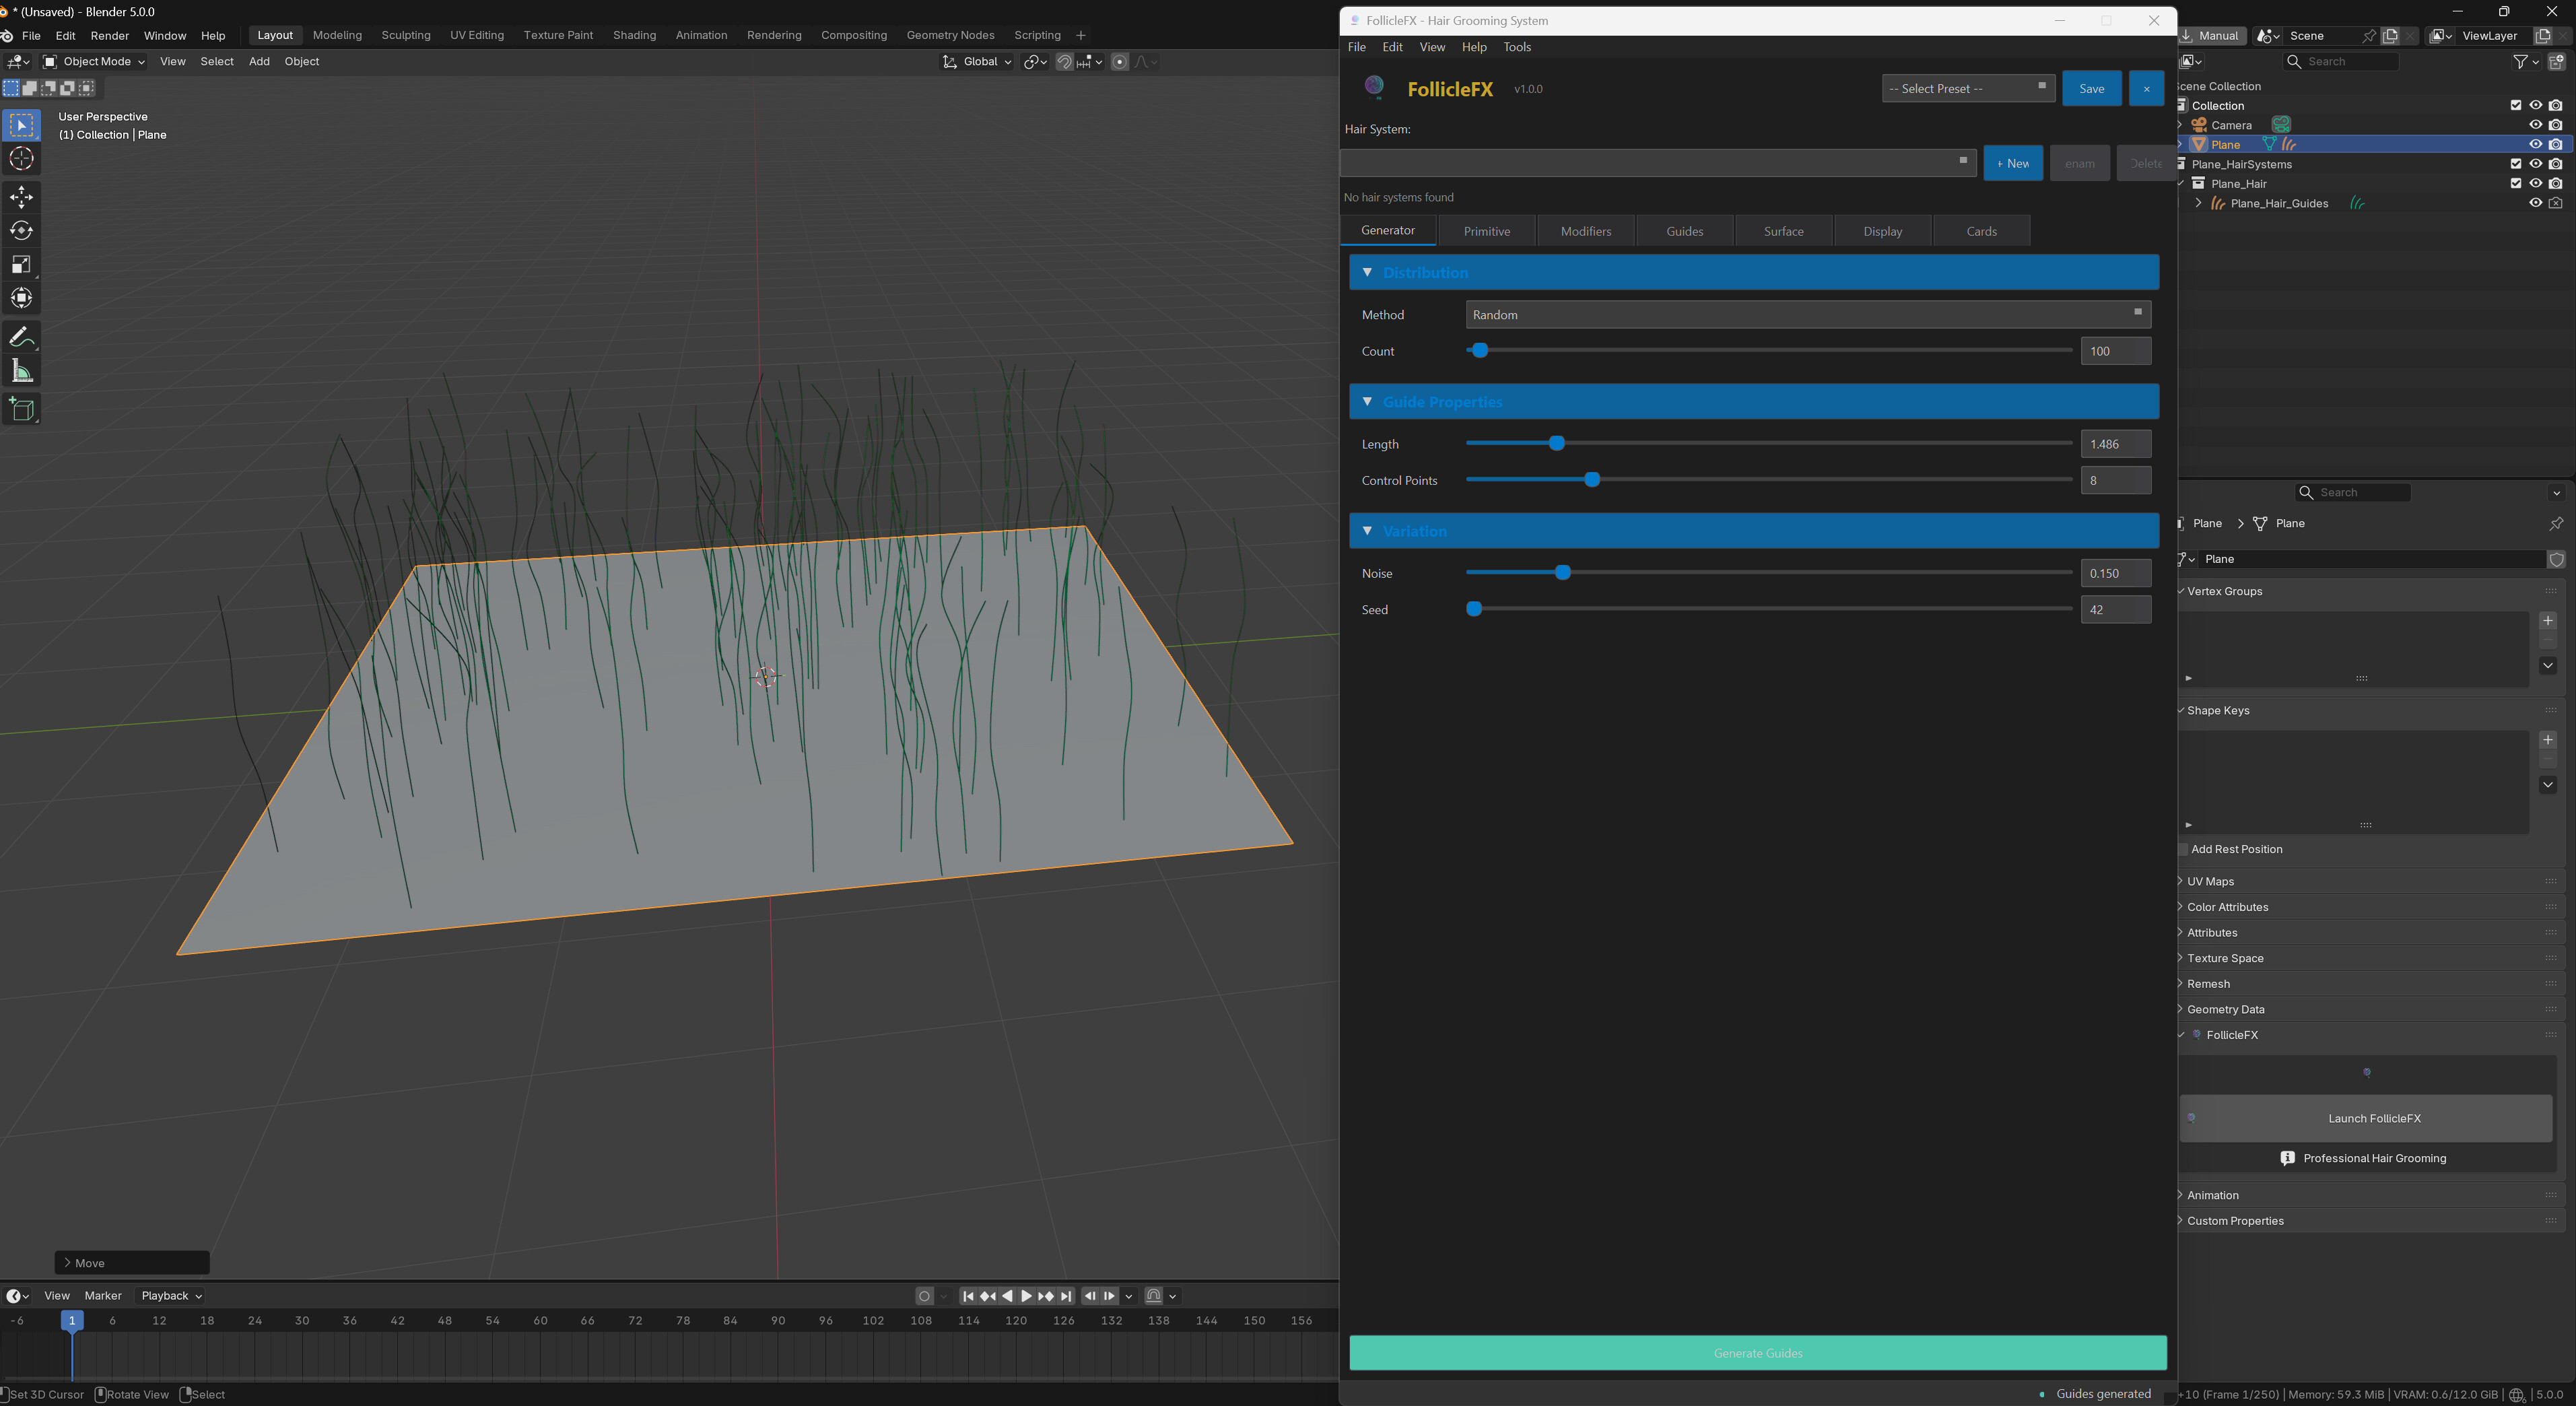Save the FollicleFX preset
Screen dimensions: 2576x1406
pos(2092,88)
